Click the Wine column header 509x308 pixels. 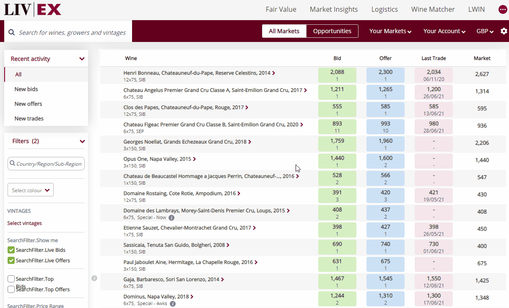coord(131,58)
